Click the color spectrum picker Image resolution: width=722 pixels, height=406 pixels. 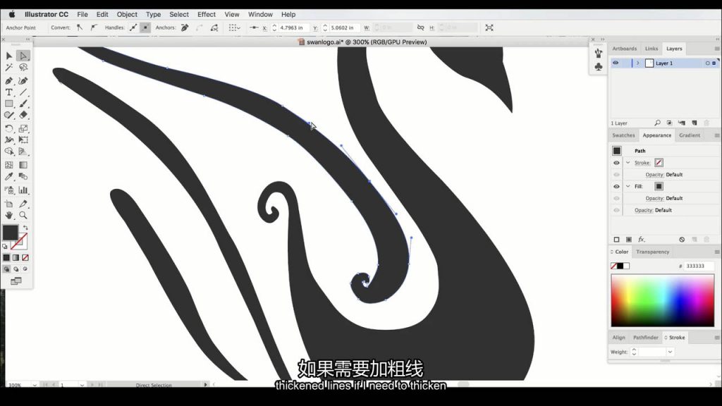pos(662,300)
